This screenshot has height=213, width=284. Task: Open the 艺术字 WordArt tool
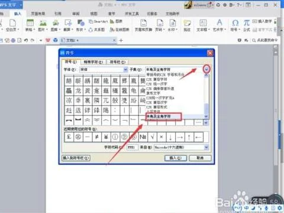219,25
